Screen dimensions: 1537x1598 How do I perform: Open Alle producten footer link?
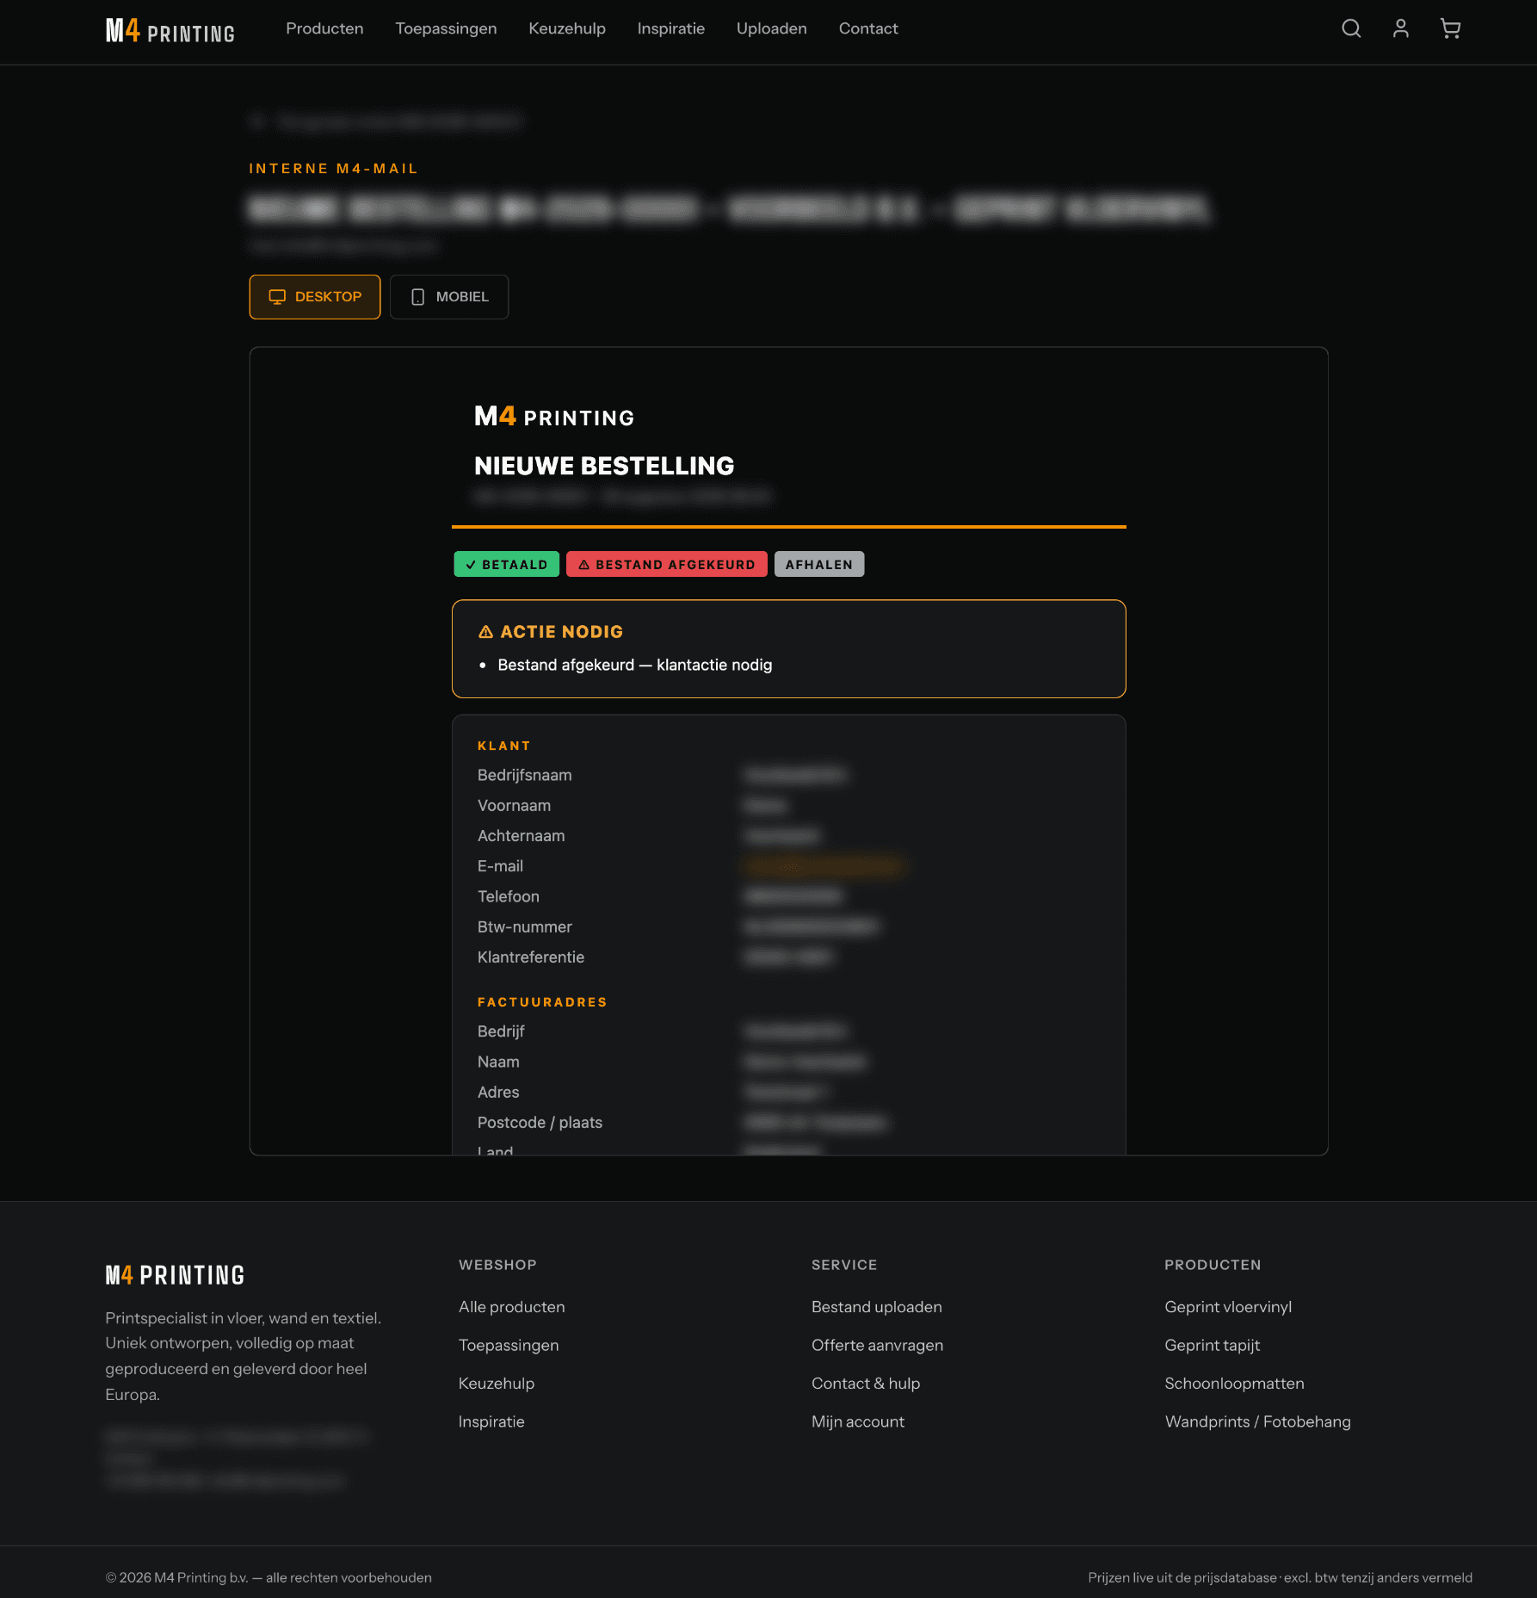tap(512, 1307)
